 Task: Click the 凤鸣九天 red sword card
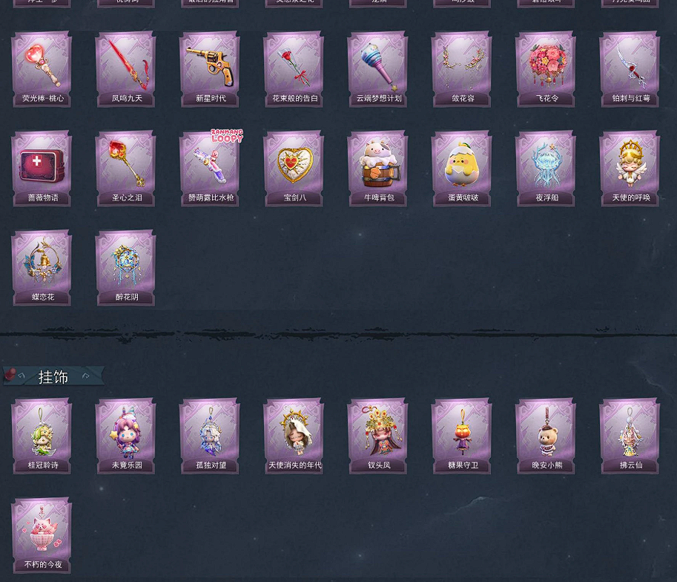[x=125, y=69]
